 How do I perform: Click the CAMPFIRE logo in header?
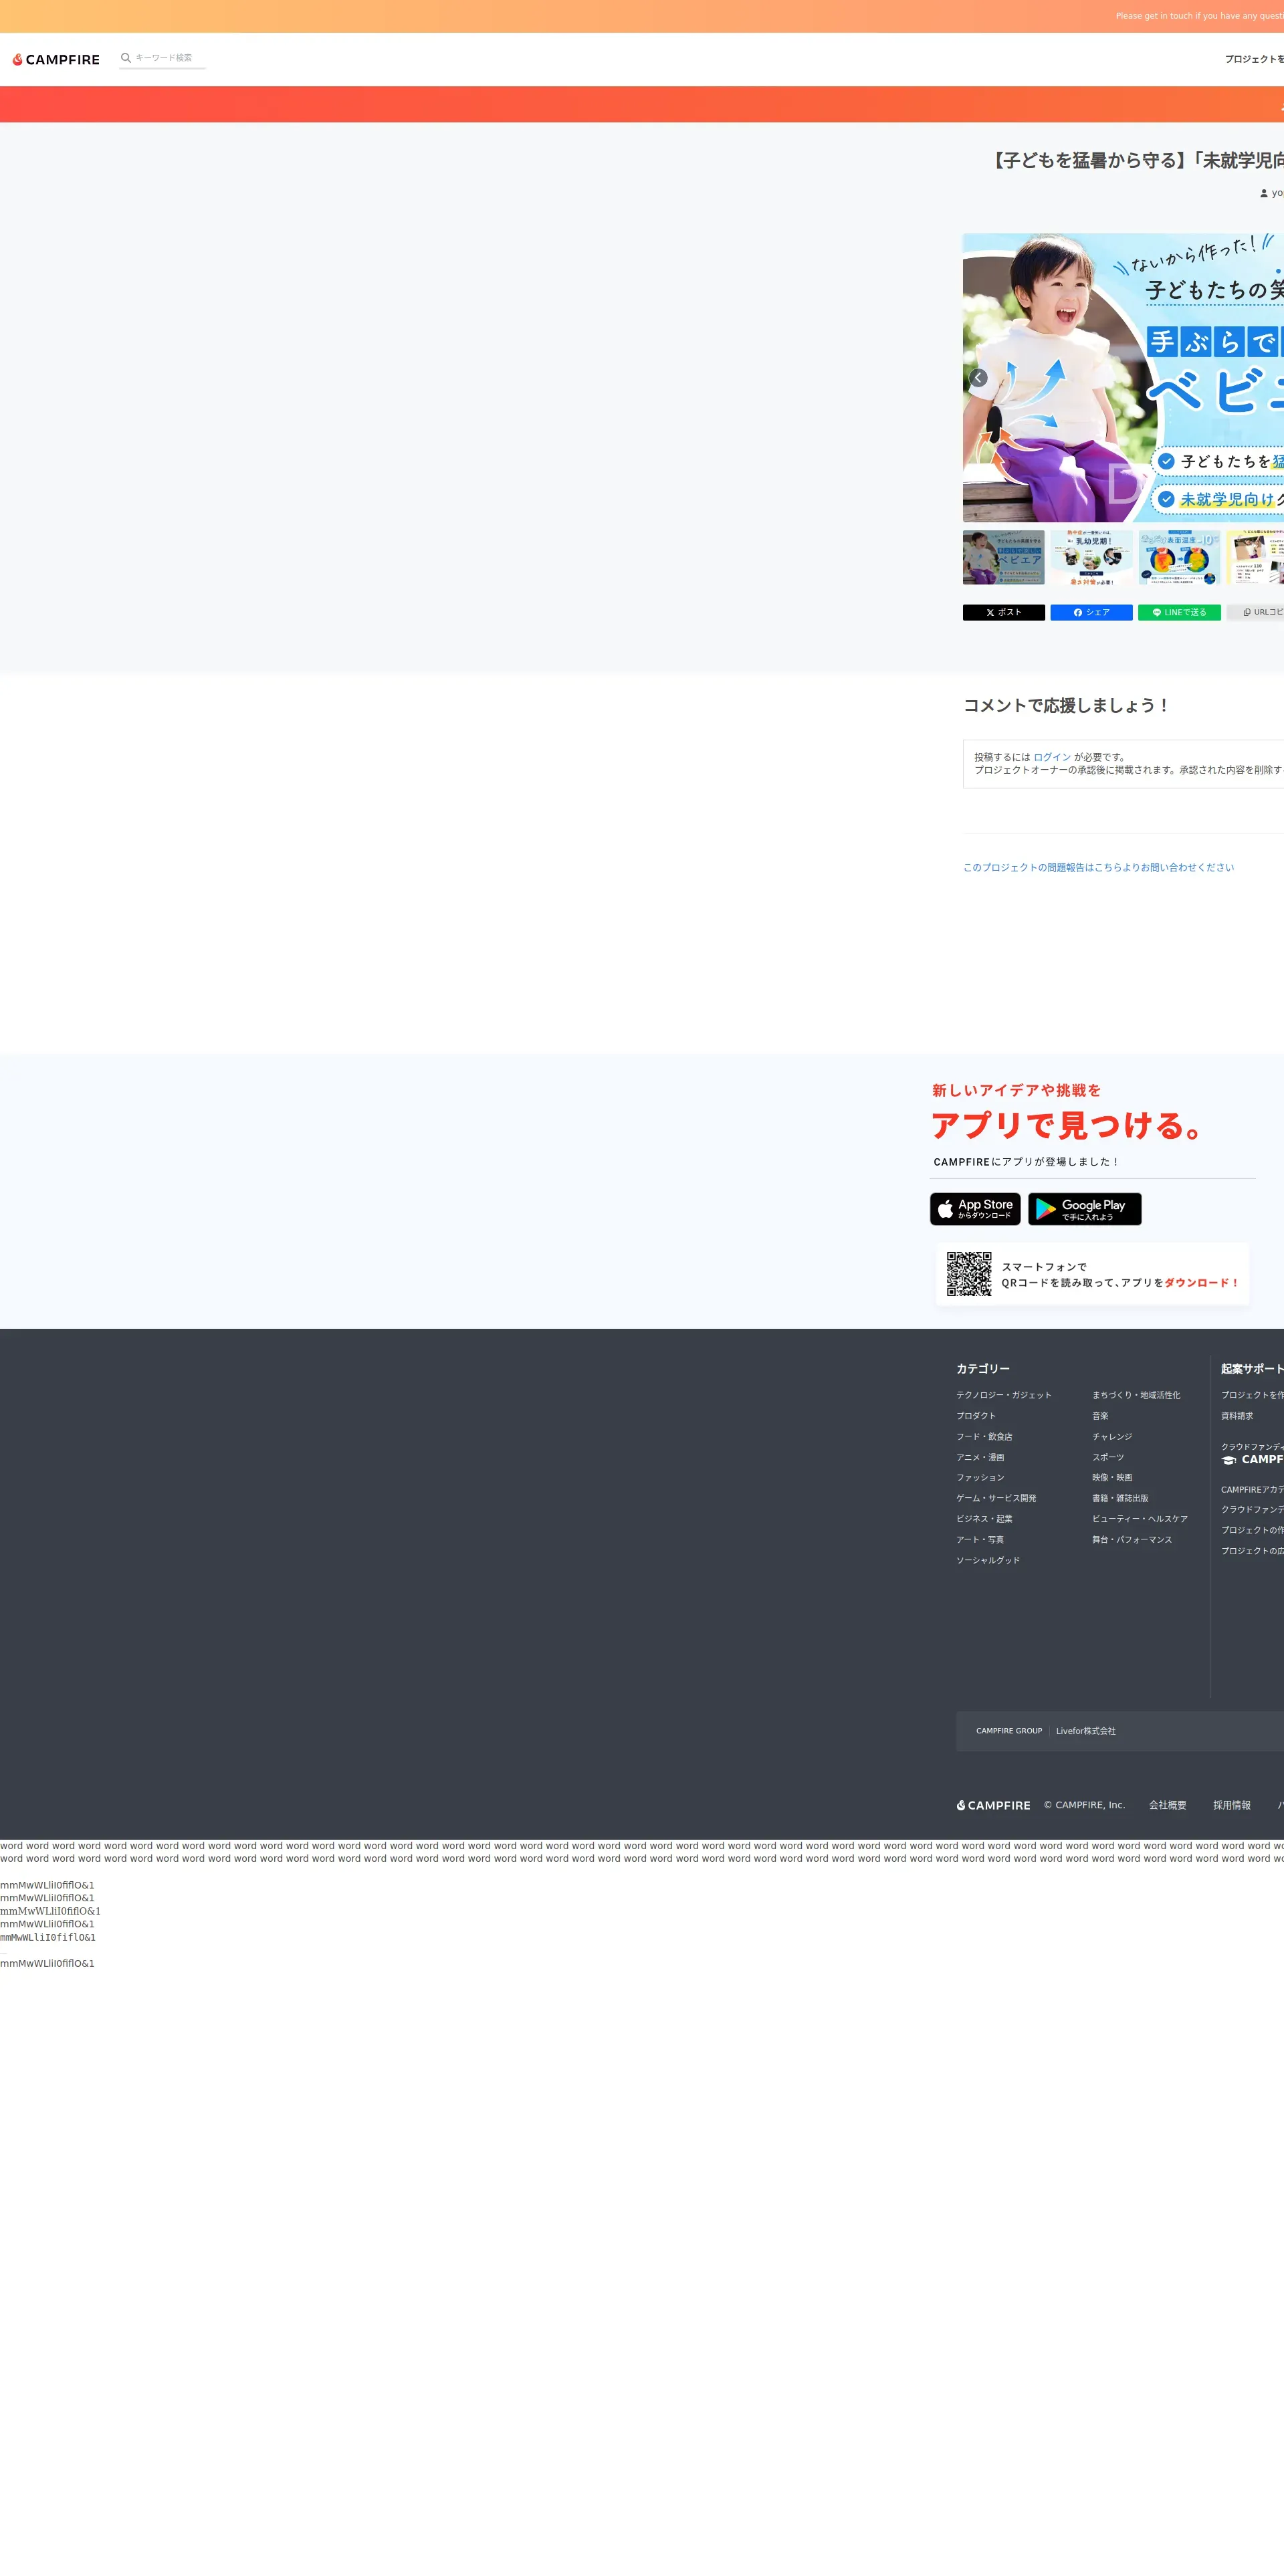coord(56,60)
